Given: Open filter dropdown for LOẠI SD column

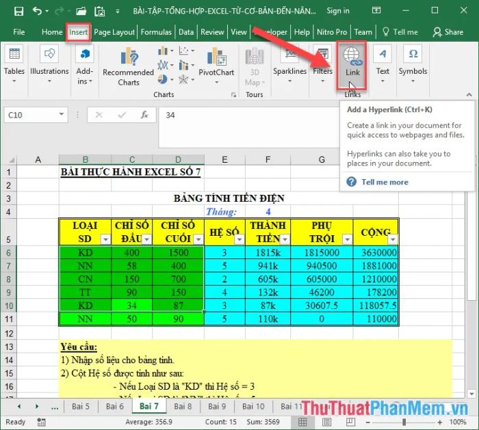Looking at the screenshot, I should (105, 239).
